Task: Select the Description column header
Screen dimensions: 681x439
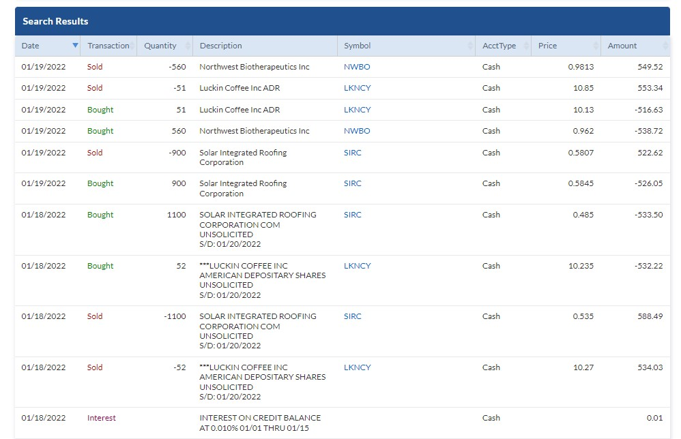Action: (220, 46)
